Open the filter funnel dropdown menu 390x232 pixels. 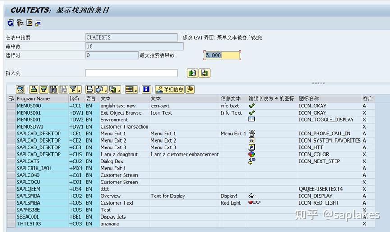(x=75, y=89)
